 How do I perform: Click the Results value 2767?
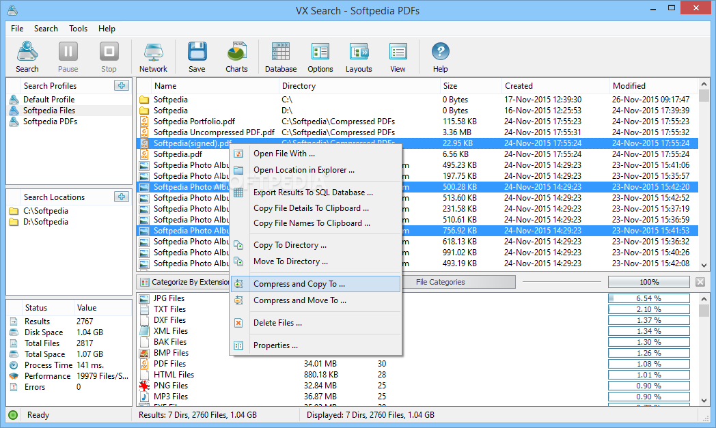(85, 322)
